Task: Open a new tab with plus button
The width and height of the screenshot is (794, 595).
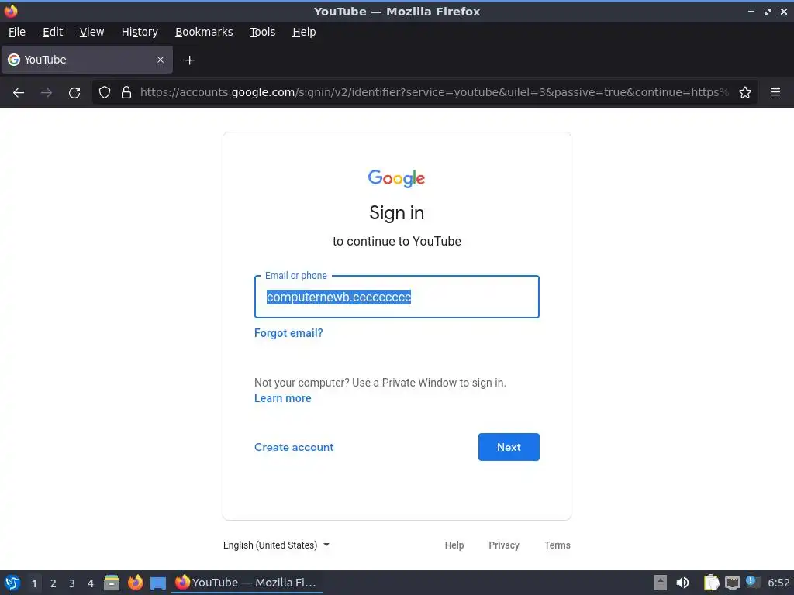Action: (x=189, y=60)
